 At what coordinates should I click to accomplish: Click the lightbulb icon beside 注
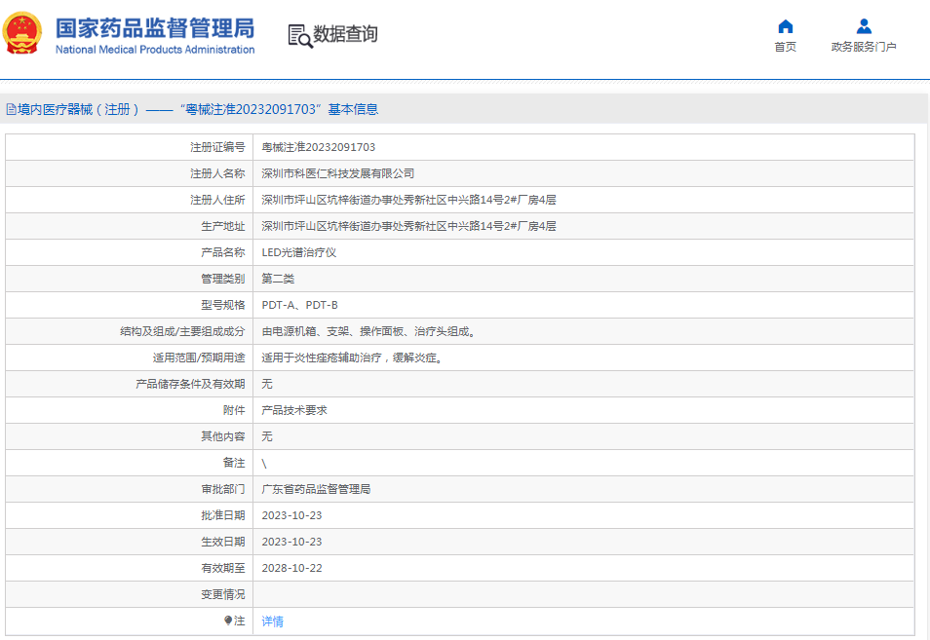(228, 621)
